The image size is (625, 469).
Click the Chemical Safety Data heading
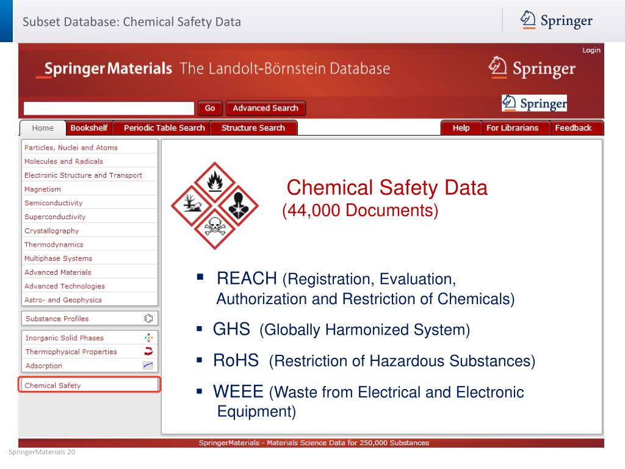tap(387, 187)
